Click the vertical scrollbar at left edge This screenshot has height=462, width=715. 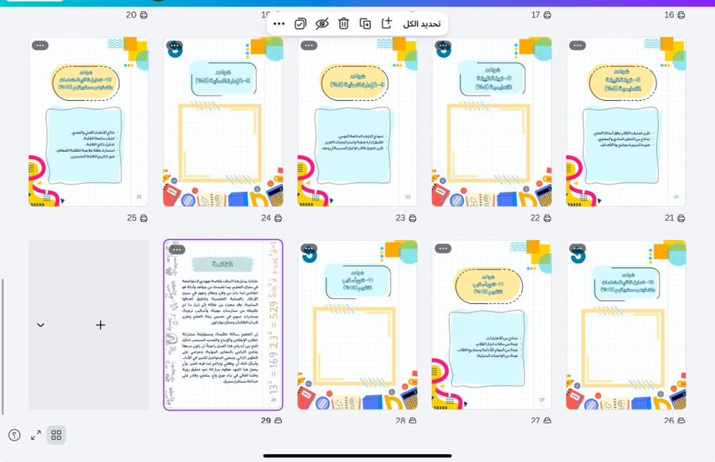coord(2,347)
